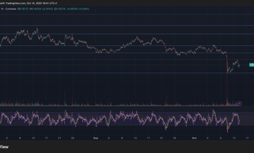Click the 1h · Coinbase interval label

(8, 8)
